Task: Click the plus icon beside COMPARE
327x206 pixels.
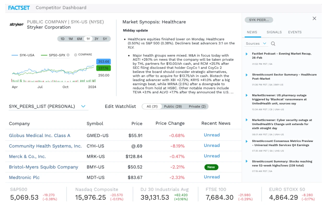Action: 75,55
